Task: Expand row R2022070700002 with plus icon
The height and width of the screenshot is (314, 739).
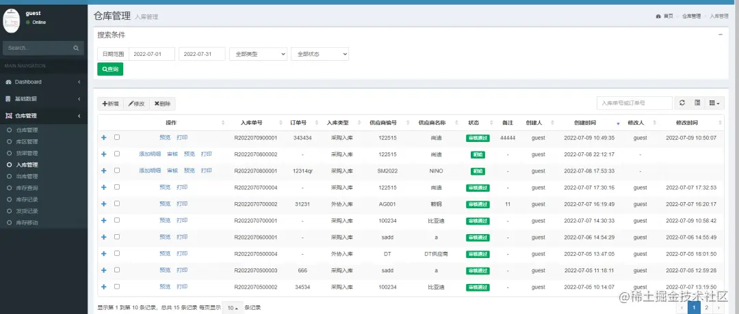Action: tap(104, 204)
